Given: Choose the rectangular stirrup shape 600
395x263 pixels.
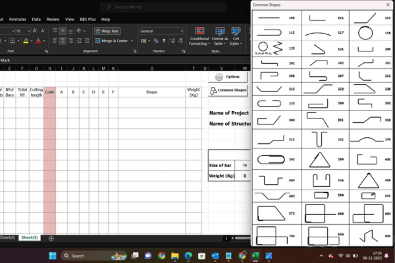Looking at the screenshot, I should point(316,213).
